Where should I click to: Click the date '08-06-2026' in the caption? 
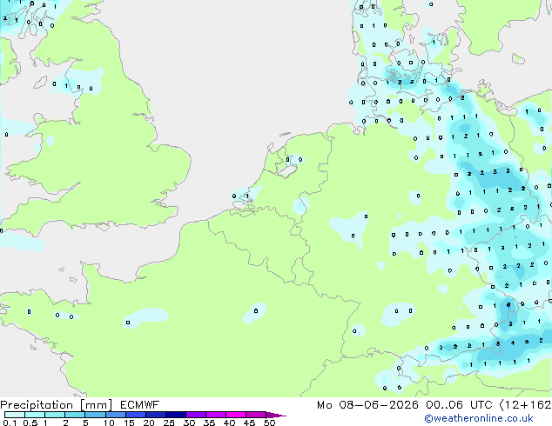click(x=379, y=405)
